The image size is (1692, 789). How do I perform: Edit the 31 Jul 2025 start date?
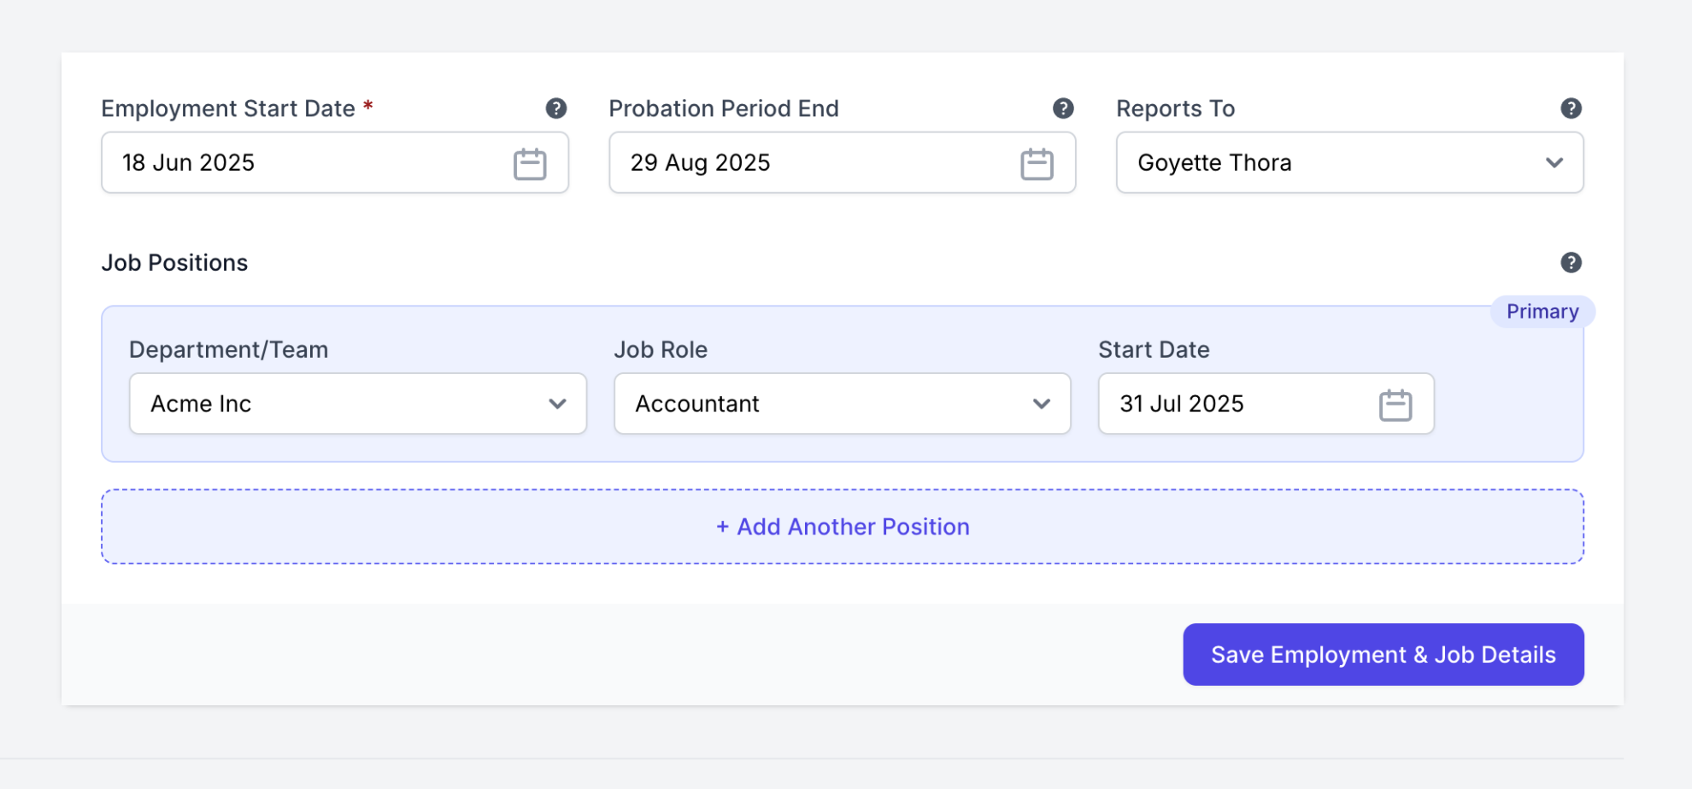click(1231, 404)
